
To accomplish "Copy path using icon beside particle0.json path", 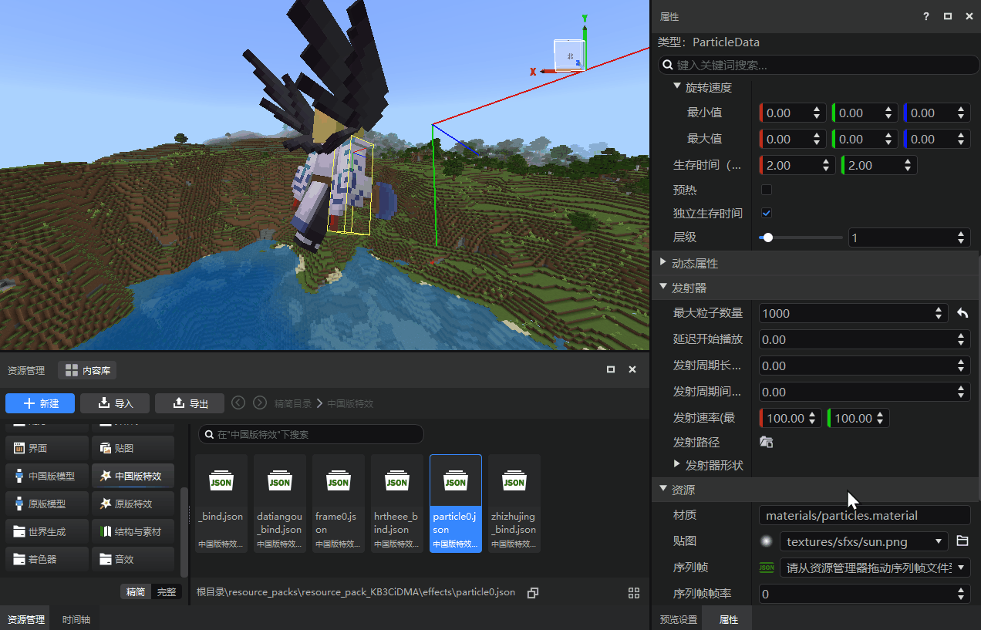I will click(x=532, y=592).
